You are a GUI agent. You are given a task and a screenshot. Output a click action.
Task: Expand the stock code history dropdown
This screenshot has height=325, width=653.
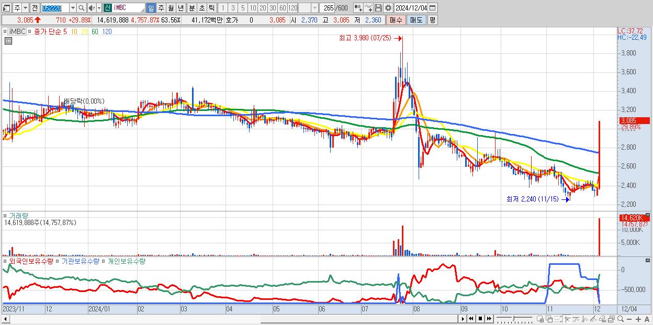pyautogui.click(x=73, y=8)
